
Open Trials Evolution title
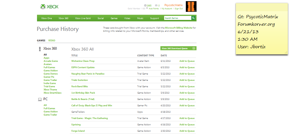[x=79, y=80]
